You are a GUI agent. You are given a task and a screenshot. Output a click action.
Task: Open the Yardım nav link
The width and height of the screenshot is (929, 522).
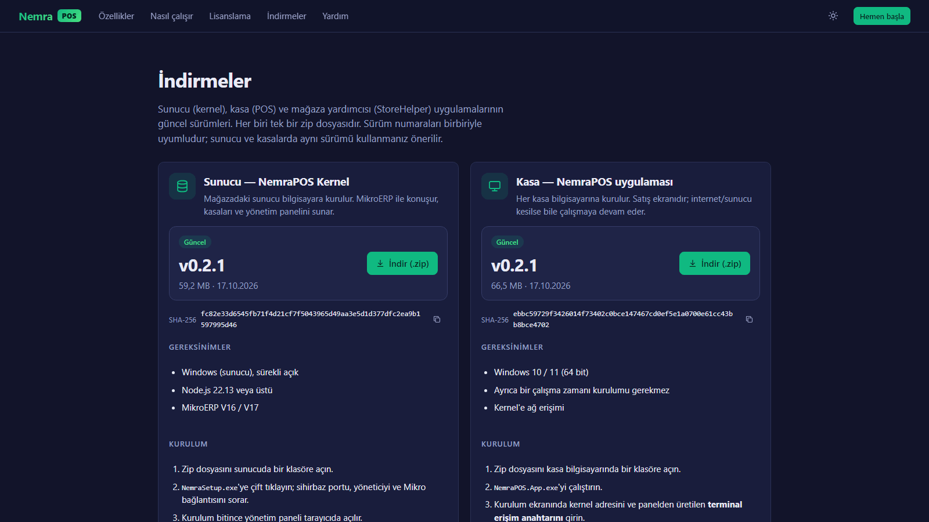pyautogui.click(x=336, y=16)
